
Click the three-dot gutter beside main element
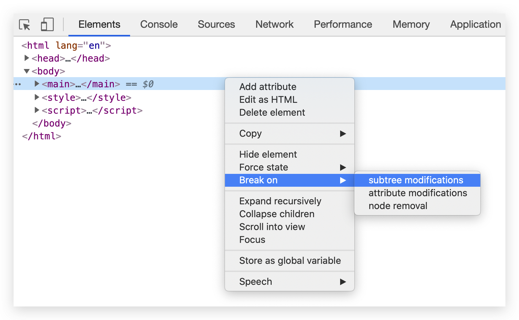point(18,84)
